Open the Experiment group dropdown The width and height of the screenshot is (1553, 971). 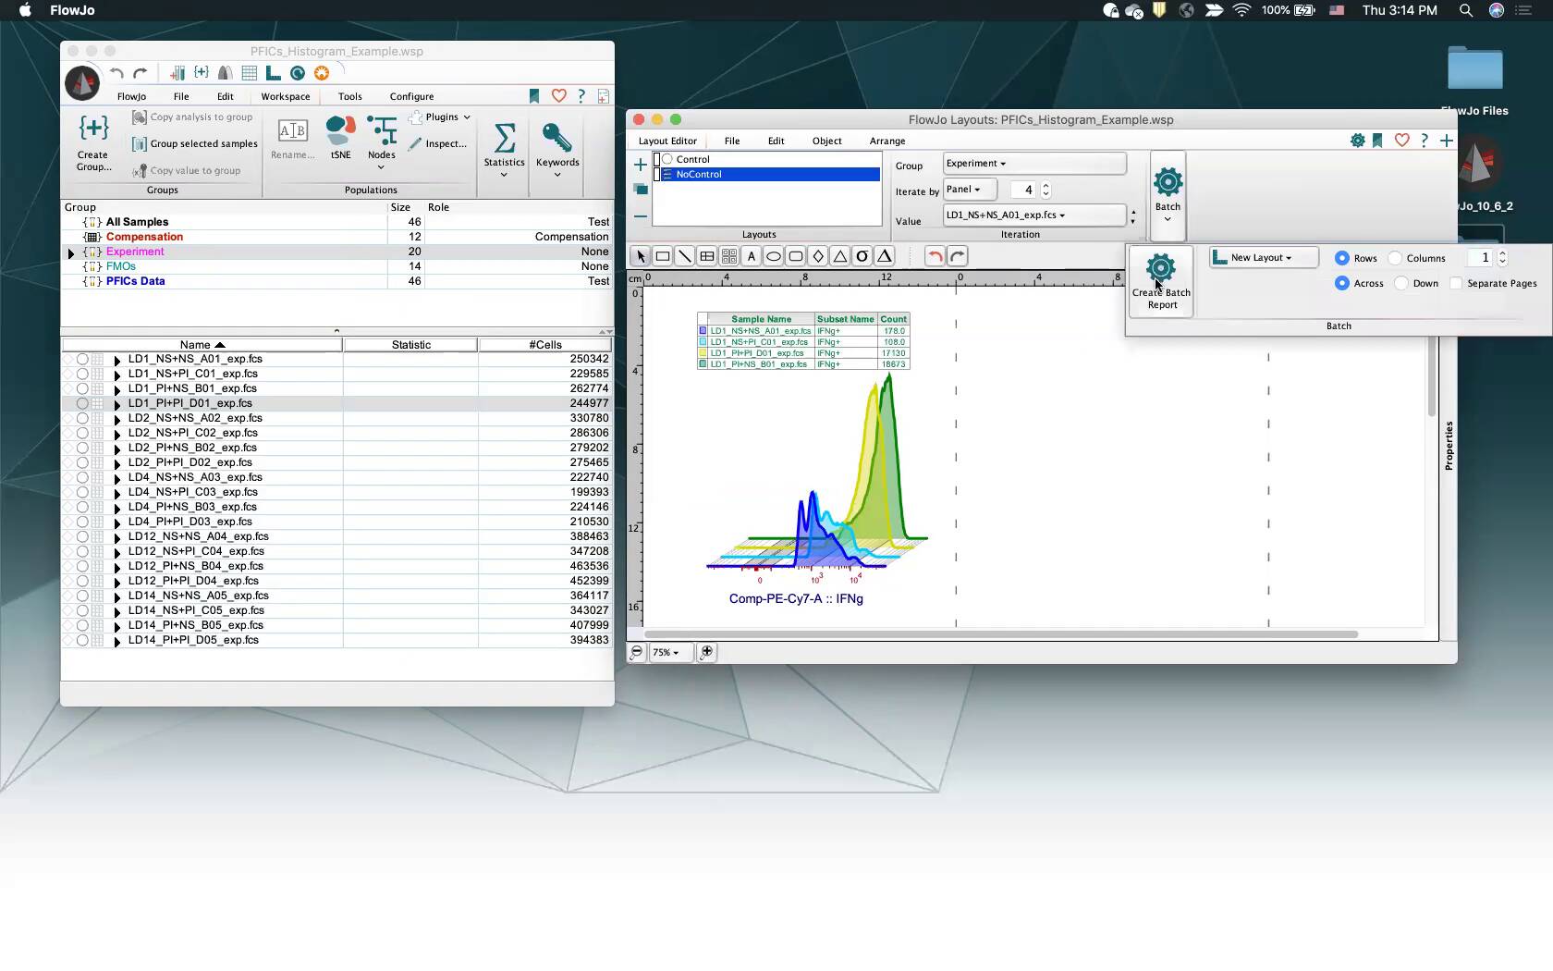point(1033,164)
